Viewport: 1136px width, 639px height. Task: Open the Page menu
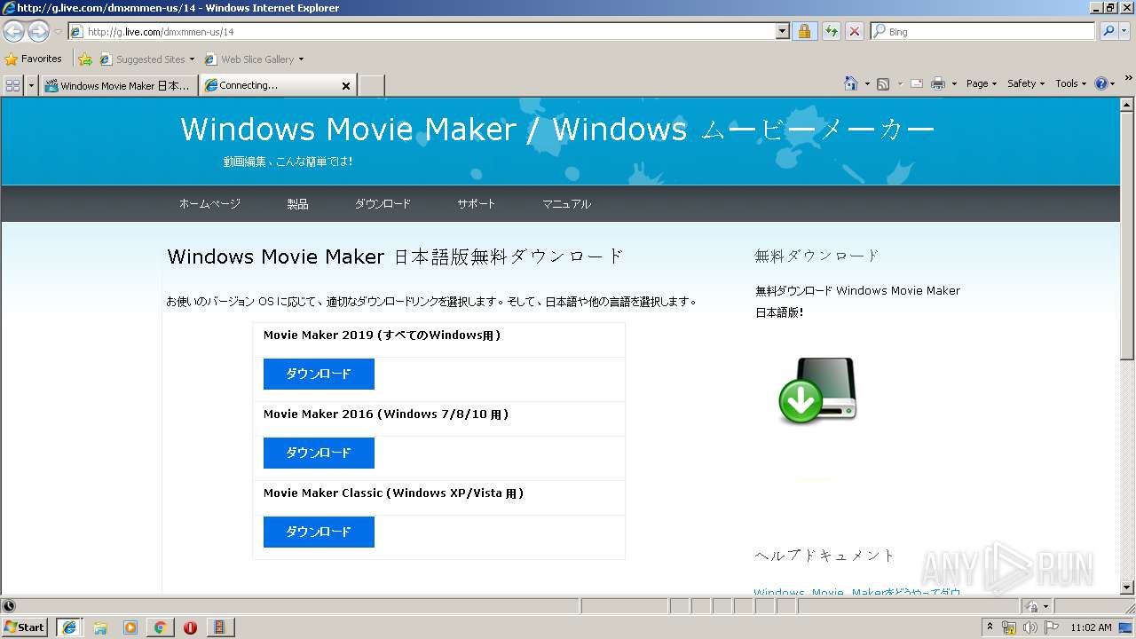(982, 83)
